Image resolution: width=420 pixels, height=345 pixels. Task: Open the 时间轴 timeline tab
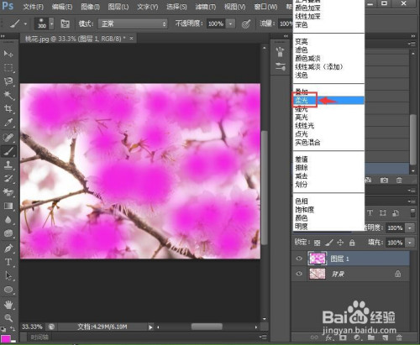pyautogui.click(x=39, y=337)
